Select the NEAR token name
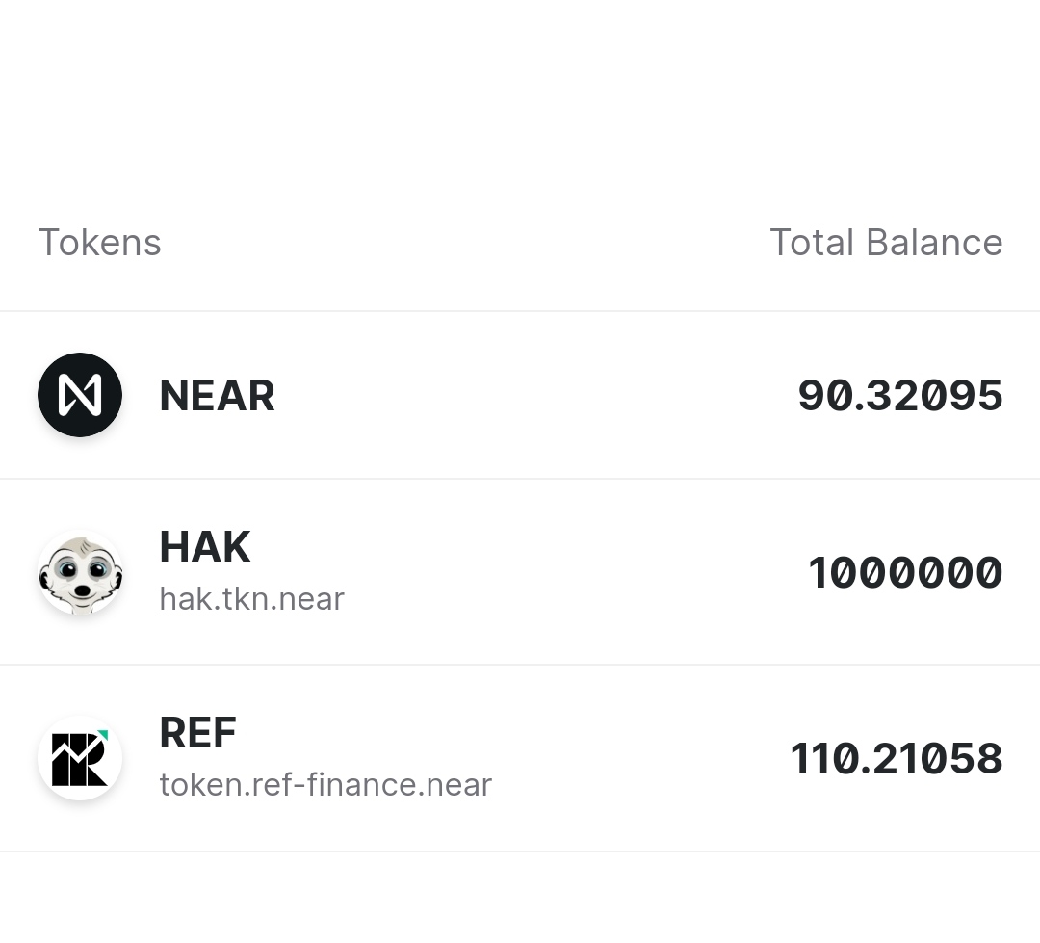 (x=217, y=396)
